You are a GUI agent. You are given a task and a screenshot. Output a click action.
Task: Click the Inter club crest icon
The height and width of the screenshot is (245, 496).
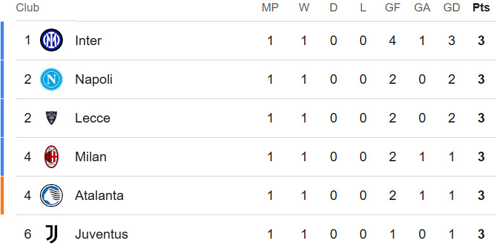(x=51, y=40)
